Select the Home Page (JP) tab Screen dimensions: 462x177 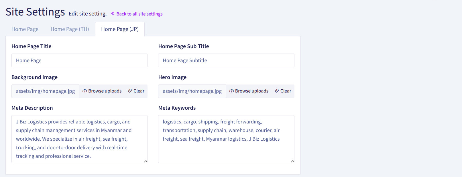click(x=120, y=29)
